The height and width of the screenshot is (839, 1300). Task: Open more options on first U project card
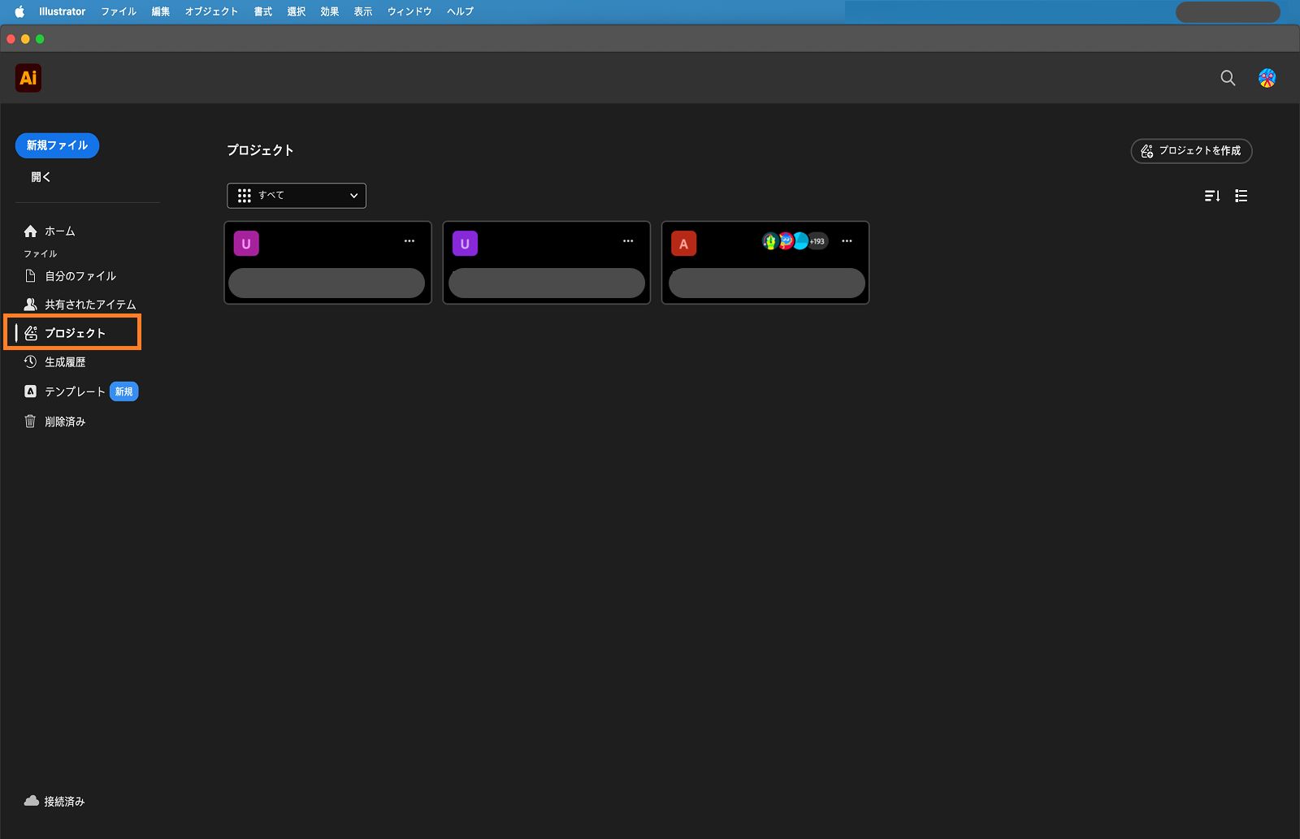click(409, 241)
